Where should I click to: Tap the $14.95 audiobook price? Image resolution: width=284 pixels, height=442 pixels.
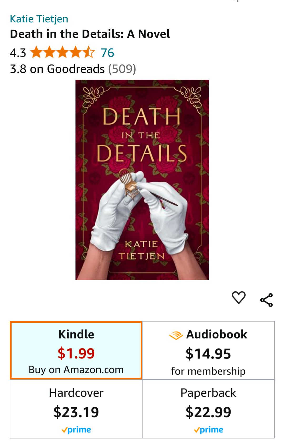click(208, 353)
